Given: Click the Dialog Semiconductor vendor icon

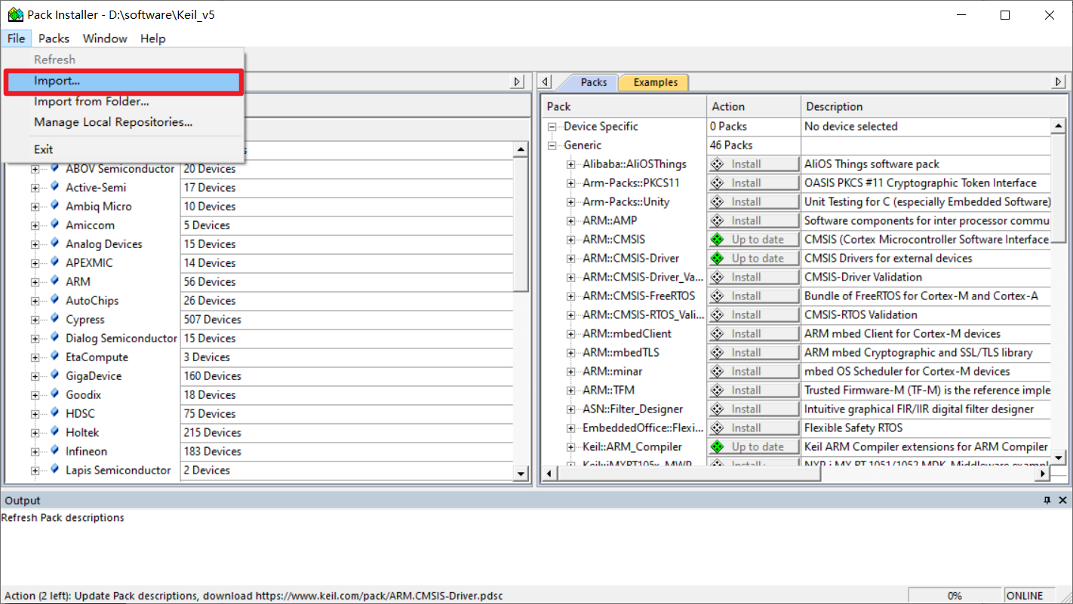Looking at the screenshot, I should pos(54,338).
